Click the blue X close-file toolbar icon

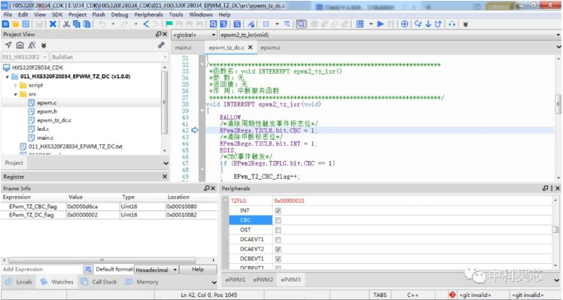point(53,24)
